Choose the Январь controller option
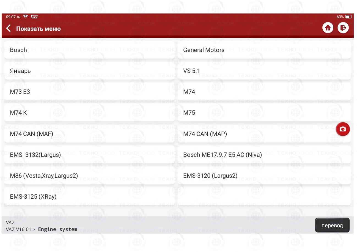The width and height of the screenshot is (357, 252). tap(89, 71)
